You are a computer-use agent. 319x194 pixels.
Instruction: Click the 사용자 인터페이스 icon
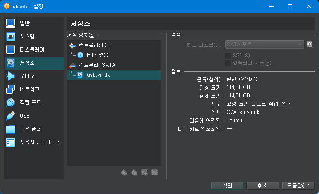coord(10,142)
